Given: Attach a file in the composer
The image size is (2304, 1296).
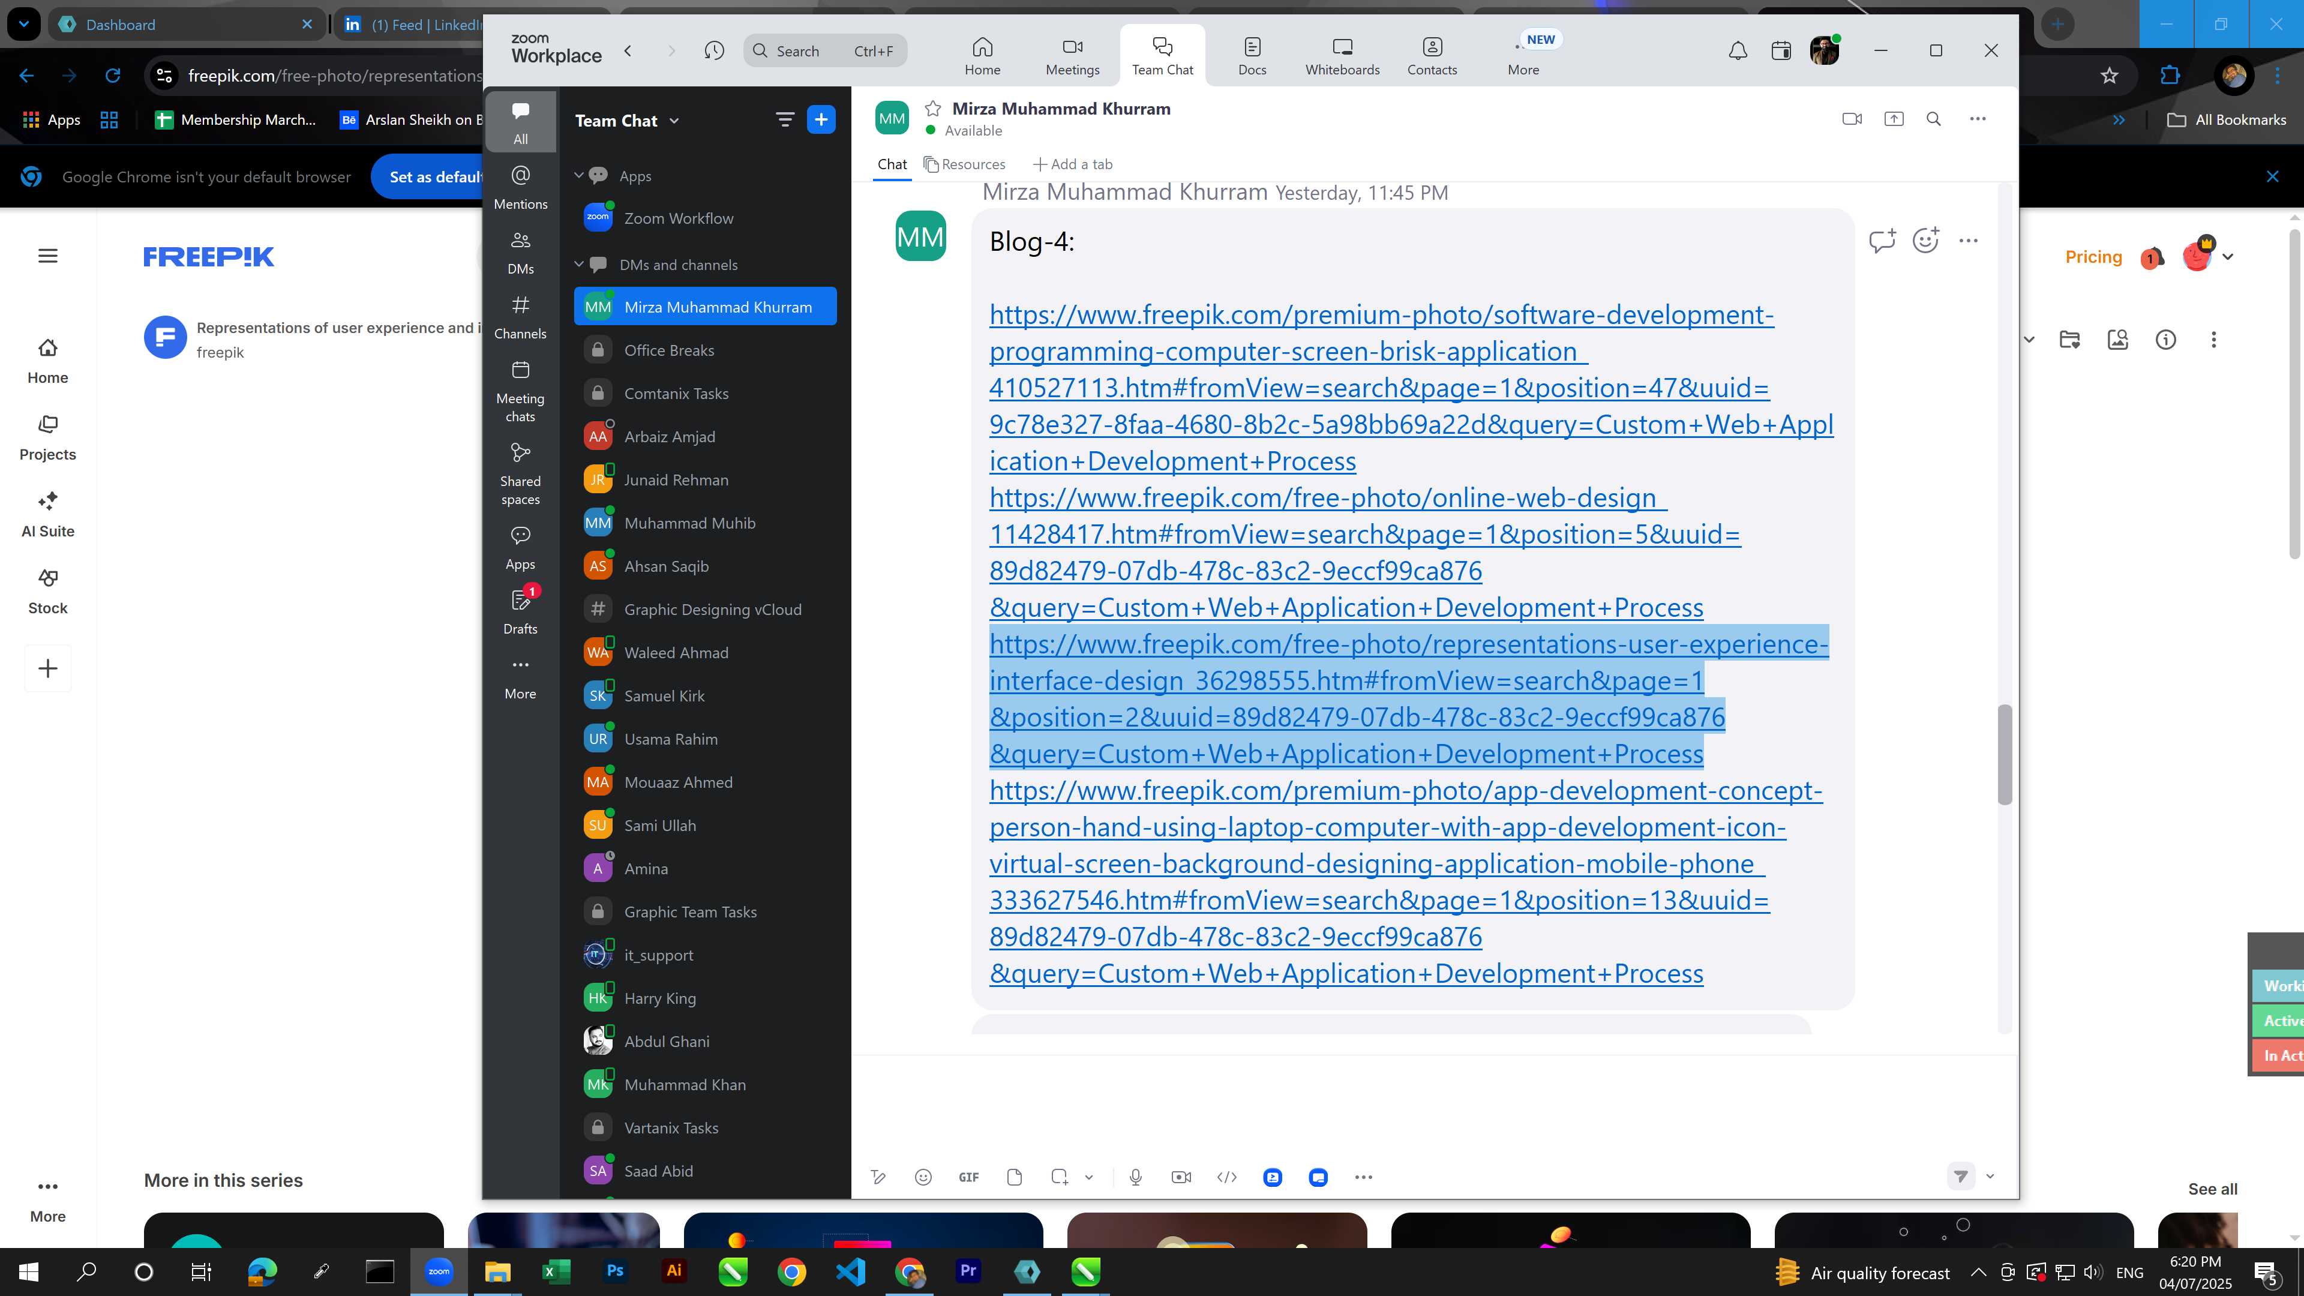Looking at the screenshot, I should click(x=1014, y=1177).
